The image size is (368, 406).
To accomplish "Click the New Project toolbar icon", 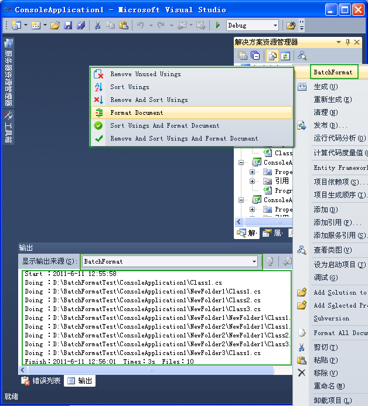I will tap(16, 25).
